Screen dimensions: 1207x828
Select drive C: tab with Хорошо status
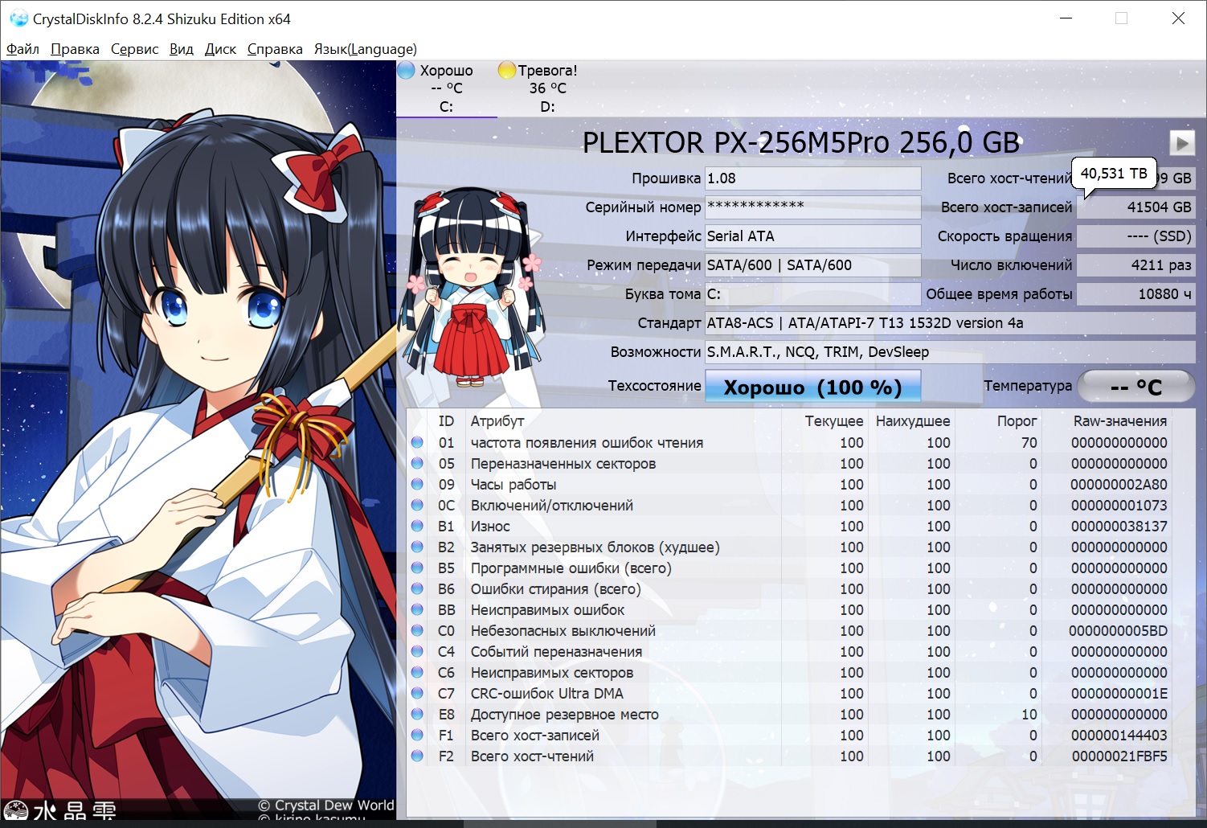[446, 88]
